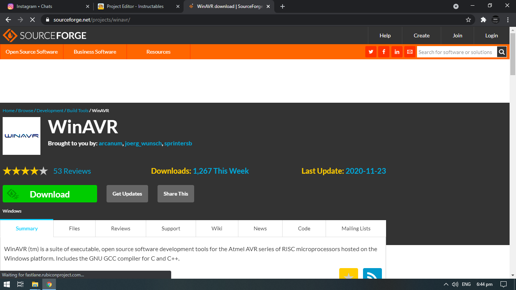Go to Development breadcrumb

[50, 111]
